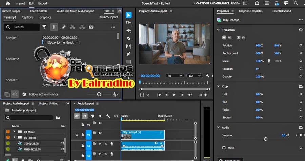Select the Pen tool
Screen dimensions: 305x161
point(128,54)
